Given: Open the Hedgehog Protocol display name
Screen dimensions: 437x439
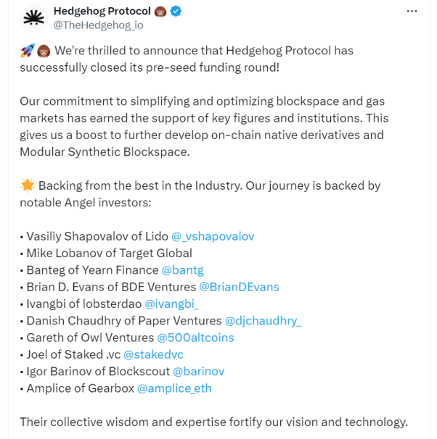Looking at the screenshot, I should coord(102,11).
